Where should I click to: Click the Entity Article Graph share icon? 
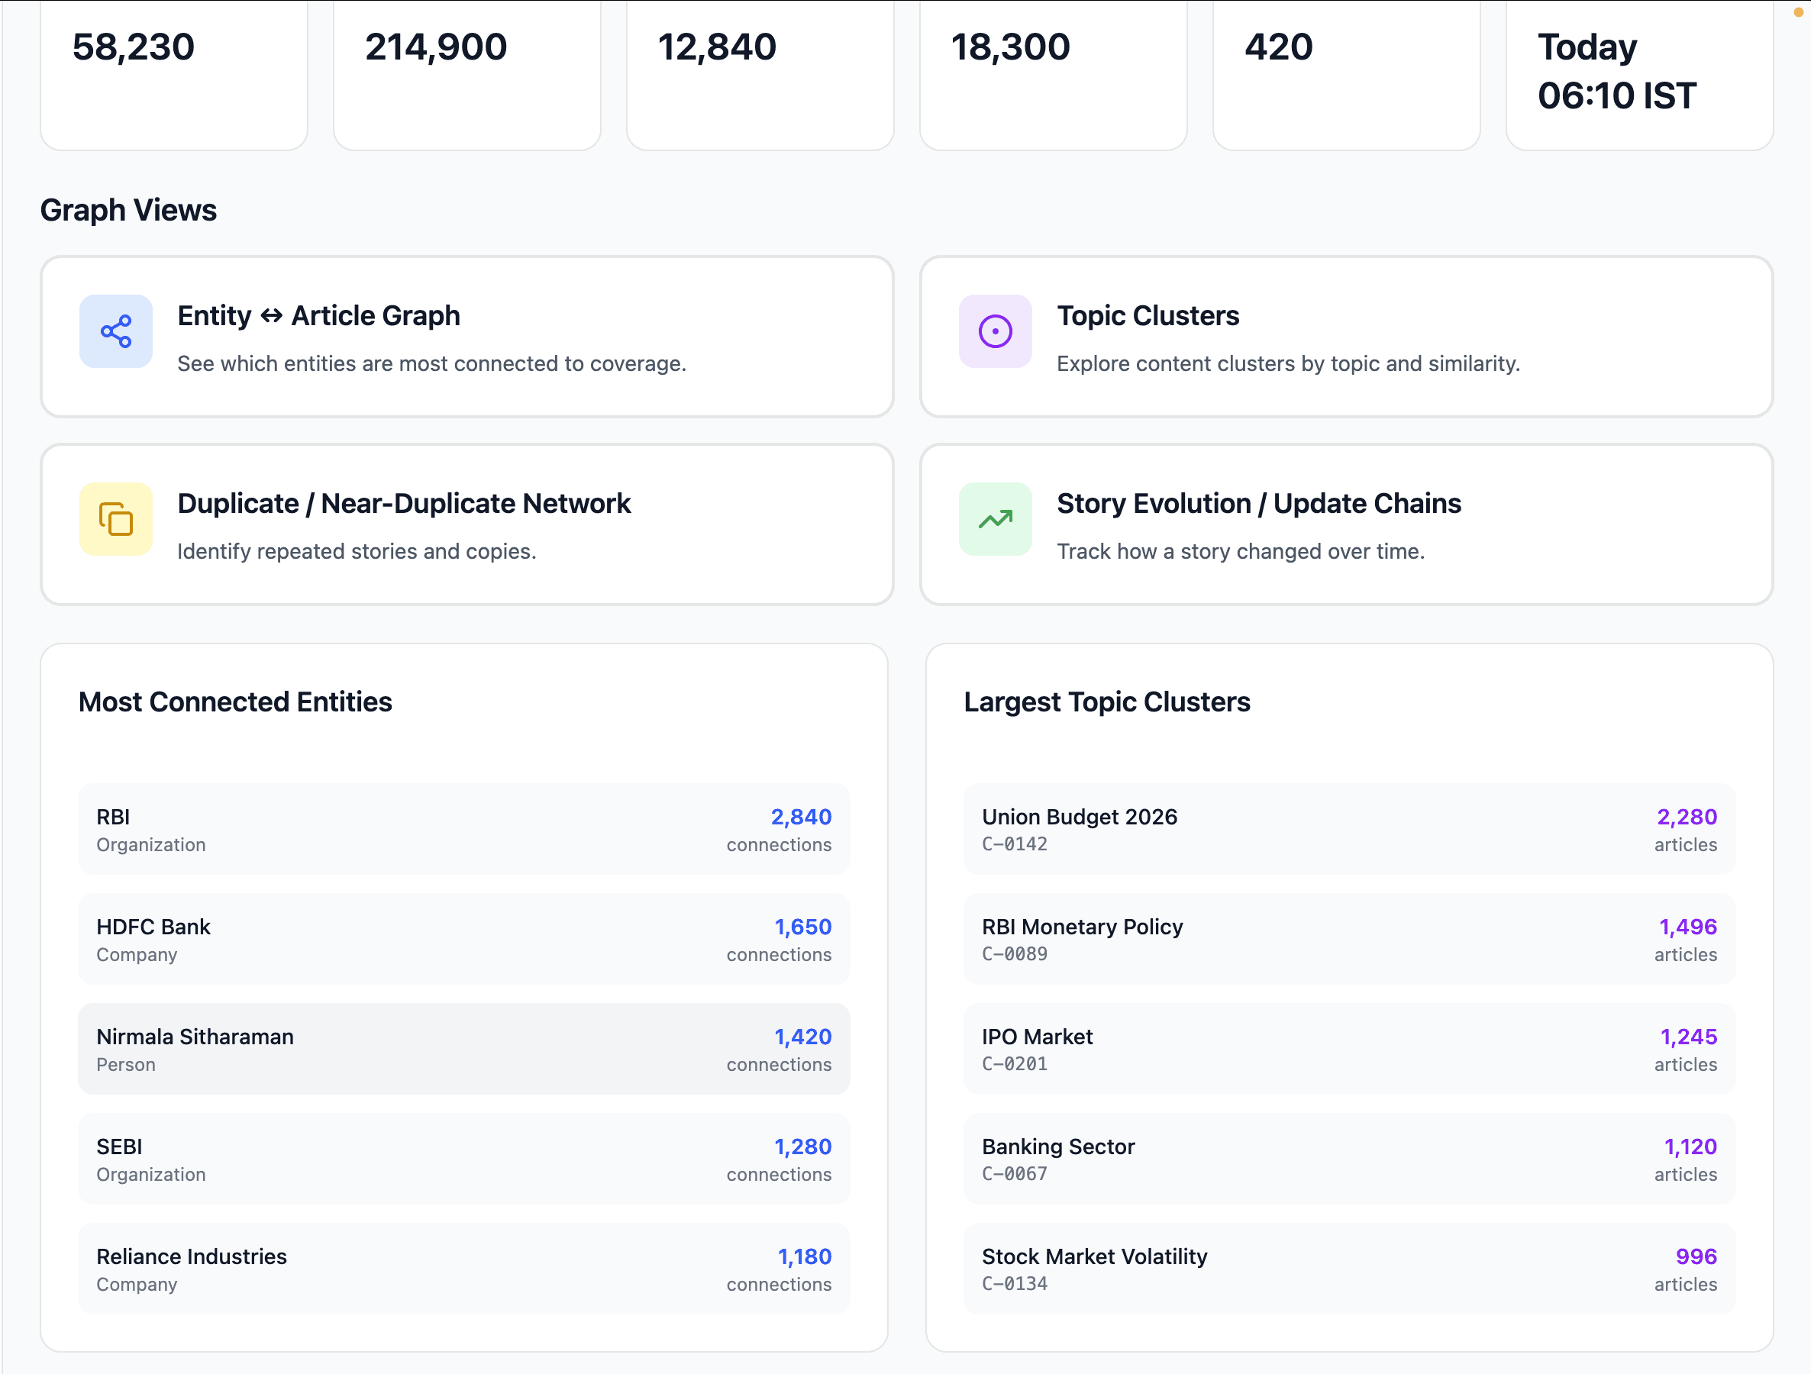(x=115, y=331)
